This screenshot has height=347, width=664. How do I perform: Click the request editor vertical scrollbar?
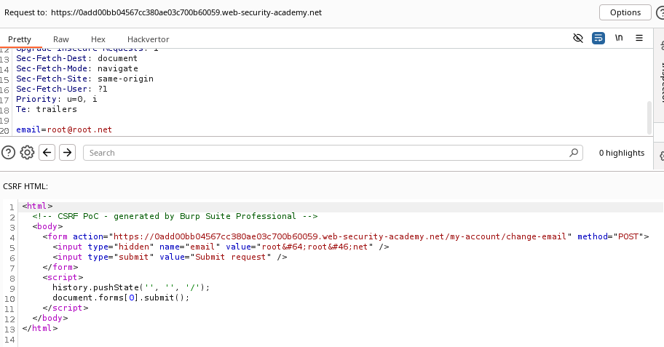[x=649, y=118]
